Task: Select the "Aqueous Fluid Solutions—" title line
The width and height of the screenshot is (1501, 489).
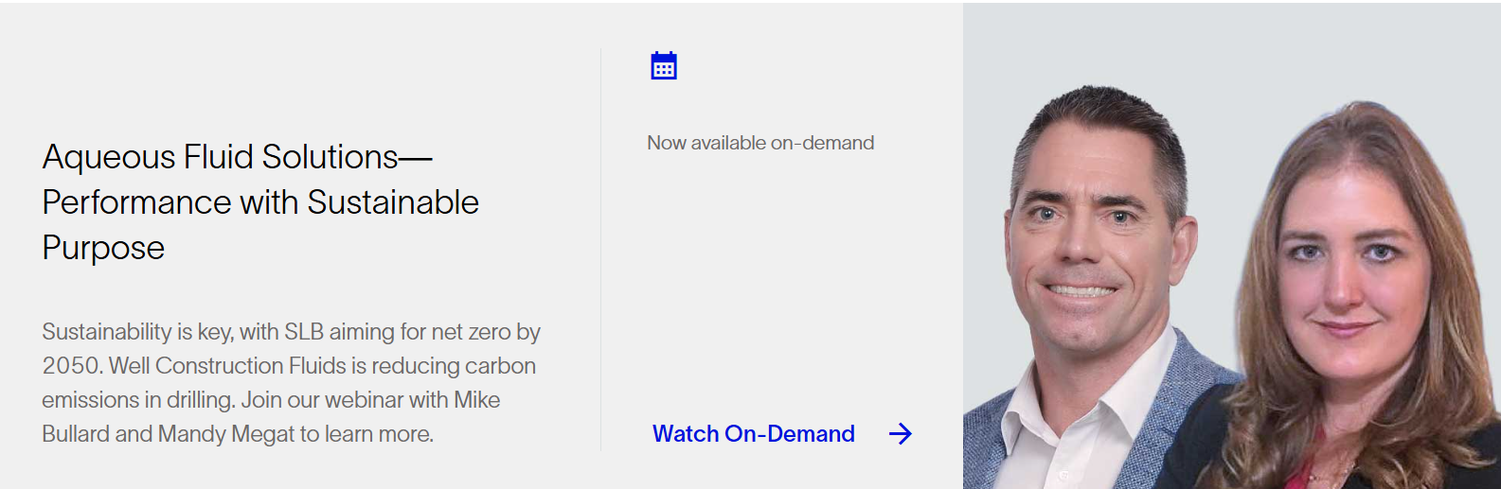Action: (237, 157)
